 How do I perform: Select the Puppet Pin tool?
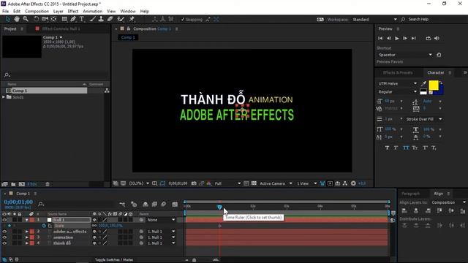[x=132, y=19]
